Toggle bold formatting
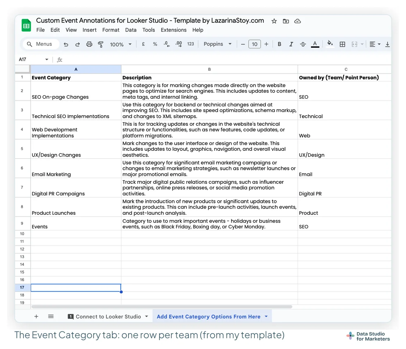The image size is (406, 349). [x=279, y=44]
